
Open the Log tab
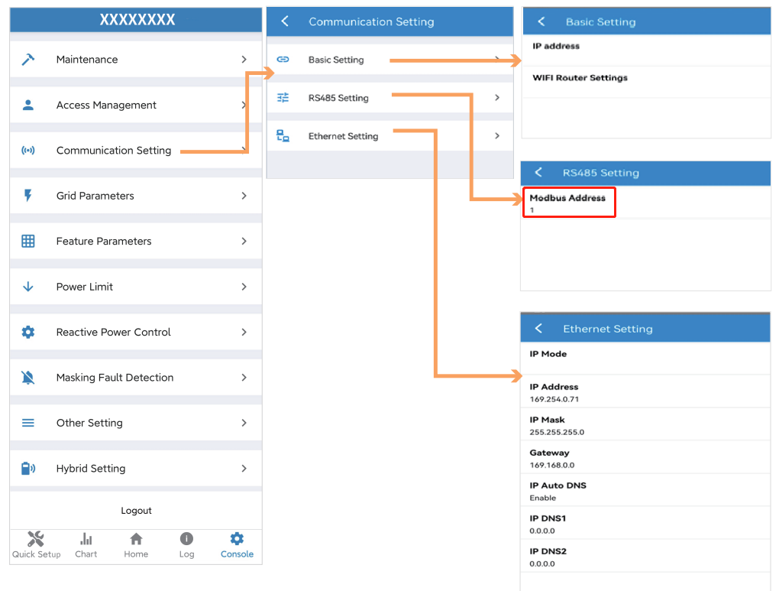(x=186, y=544)
